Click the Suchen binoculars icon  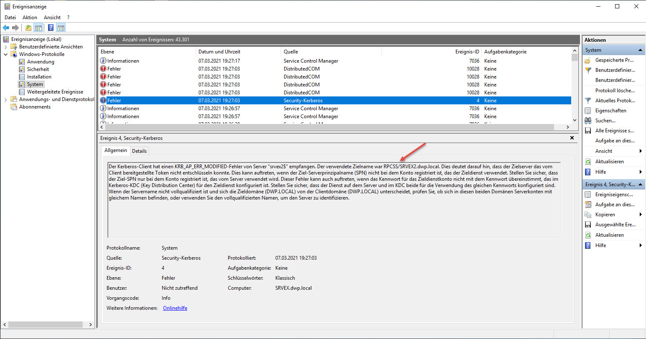pyautogui.click(x=588, y=121)
